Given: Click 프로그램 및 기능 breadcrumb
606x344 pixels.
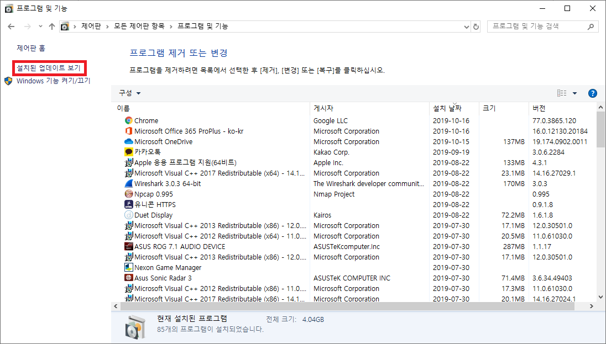Looking at the screenshot, I should point(203,27).
